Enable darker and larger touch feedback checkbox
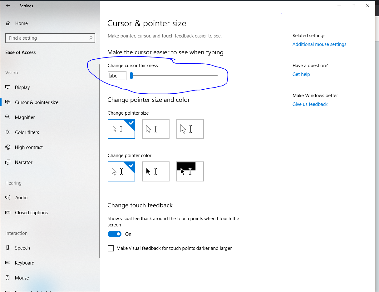379x292 pixels. pyautogui.click(x=111, y=248)
